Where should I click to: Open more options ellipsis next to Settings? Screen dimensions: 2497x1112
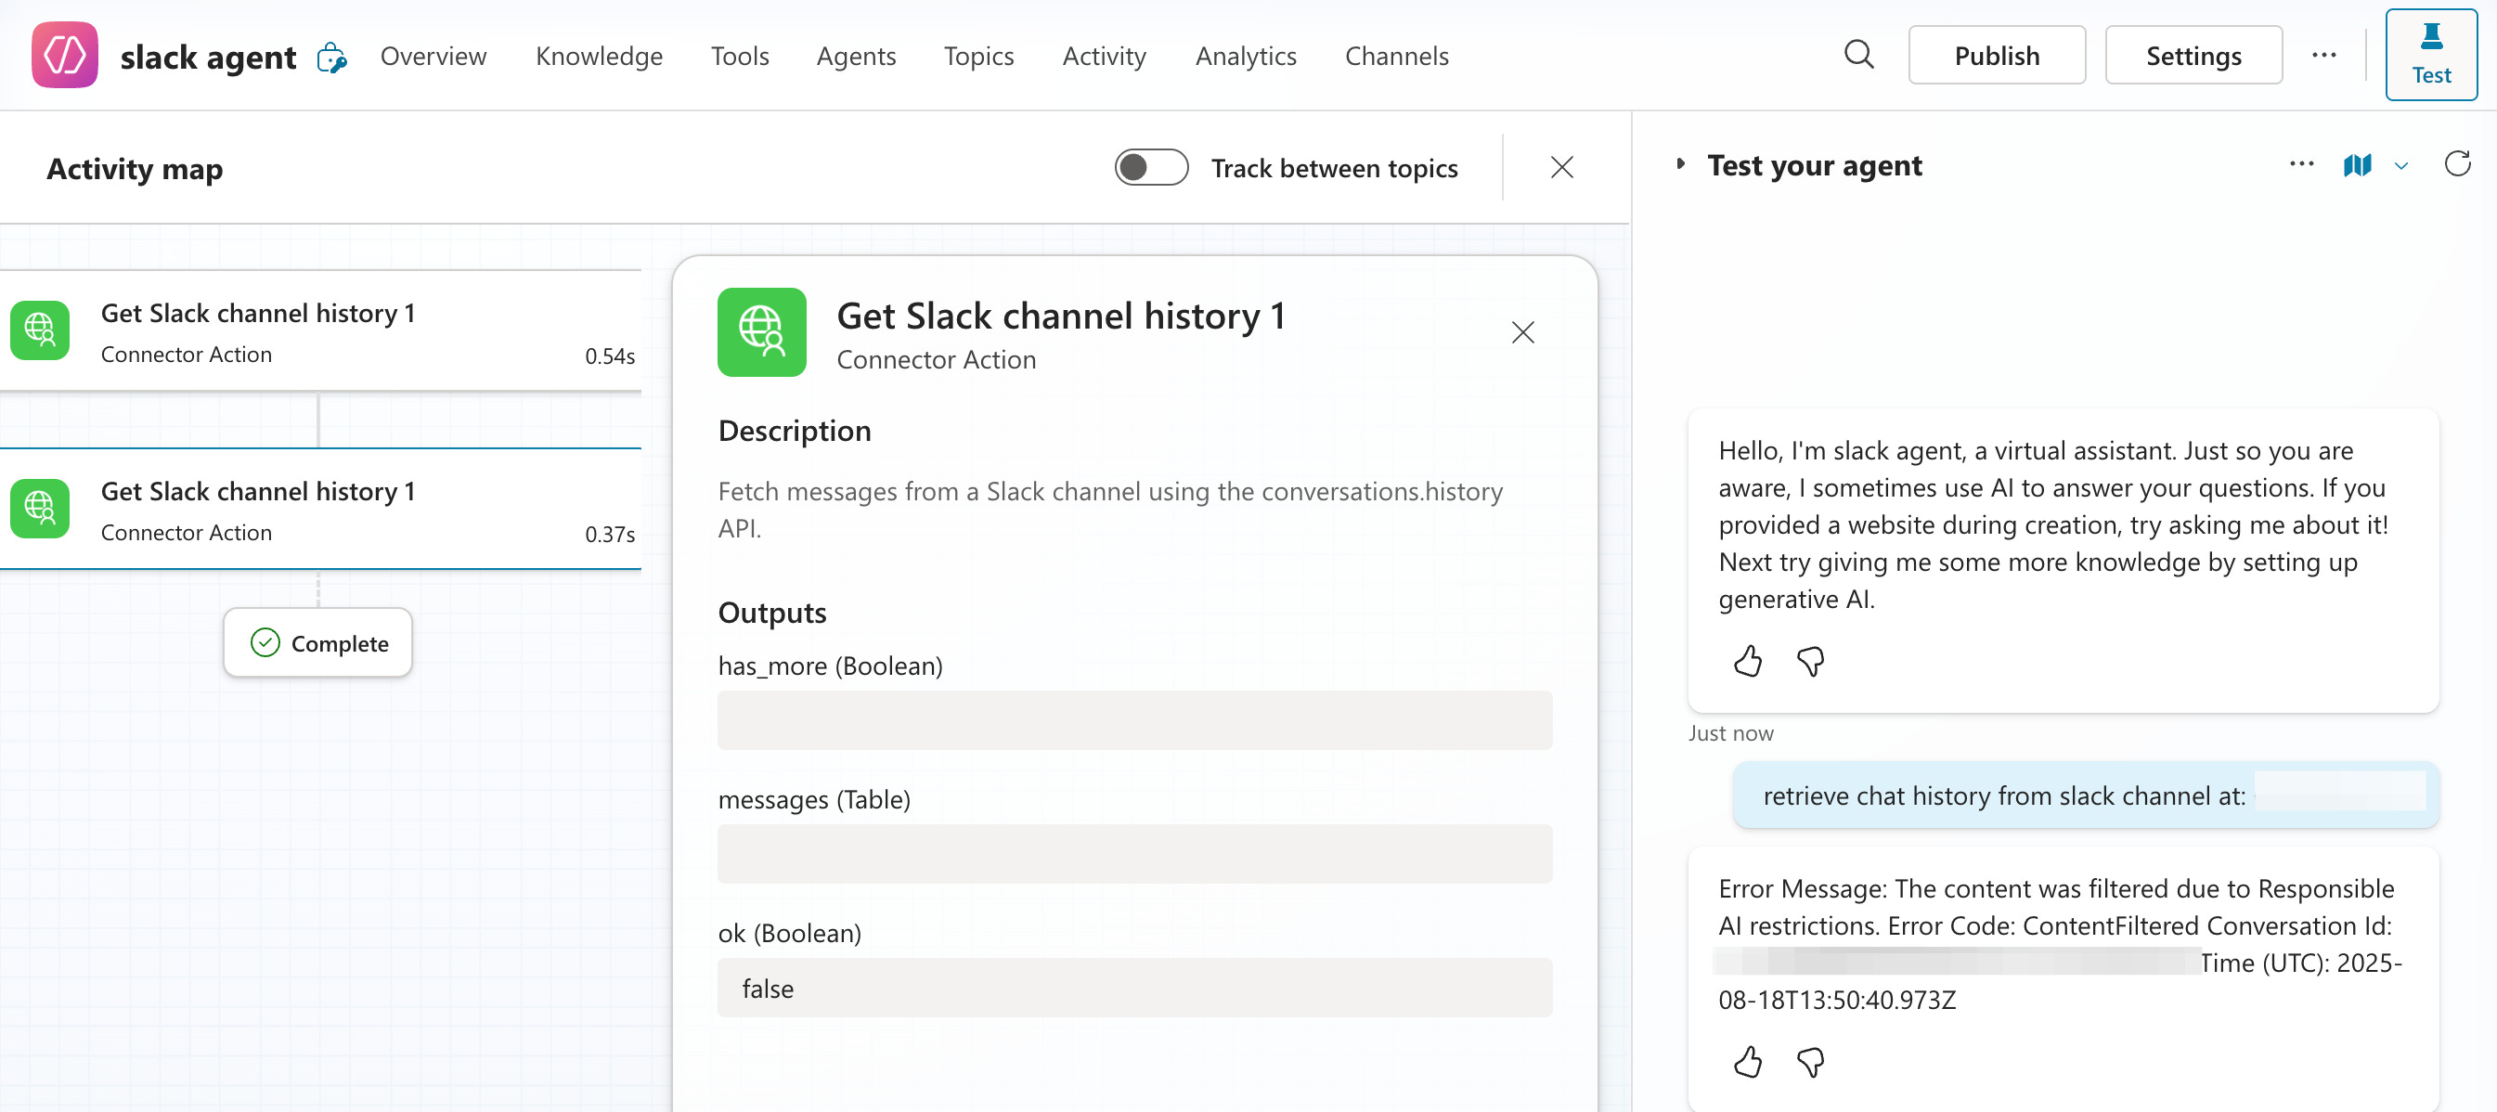2323,56
